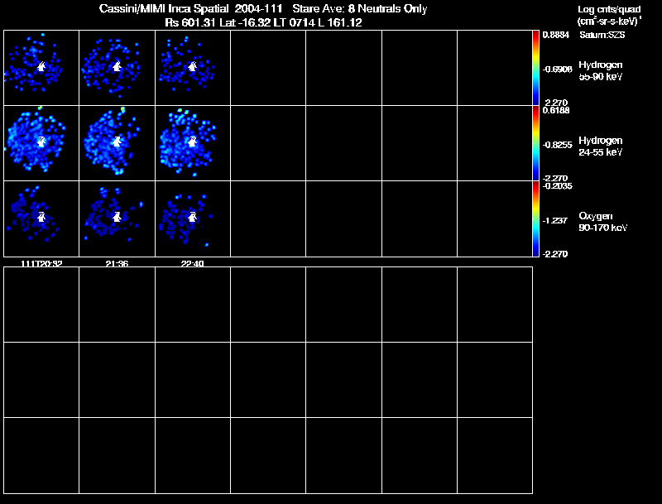Click the scale value -0.6908
Viewport: 662px width, 504px height.
[x=557, y=70]
